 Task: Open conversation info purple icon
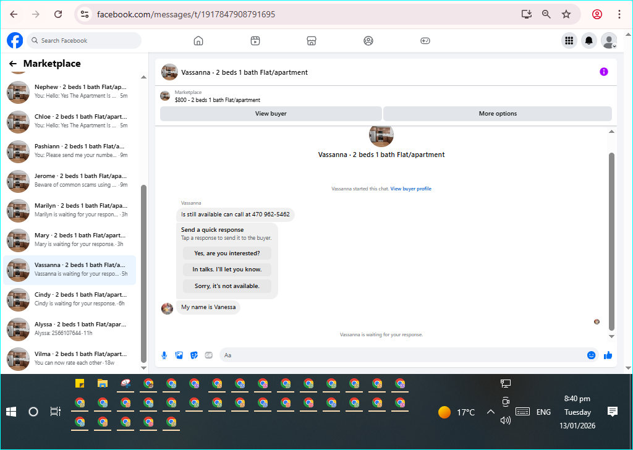tap(603, 72)
